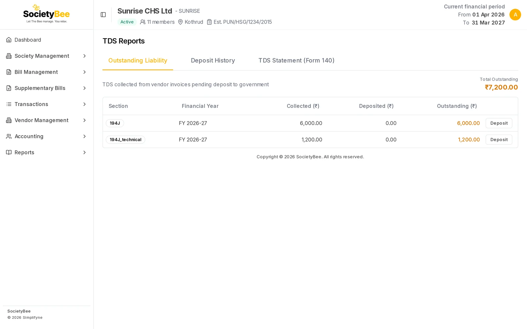Open Bill Management menu item

coord(46,72)
